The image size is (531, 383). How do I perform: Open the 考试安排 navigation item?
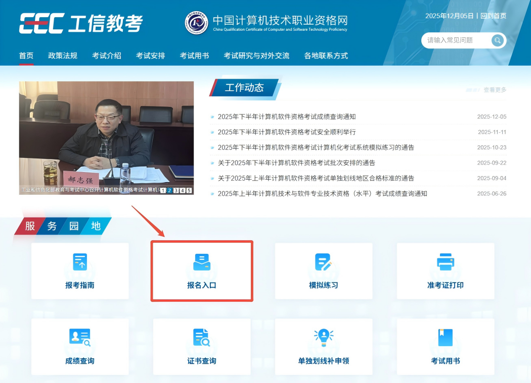pyautogui.click(x=150, y=56)
